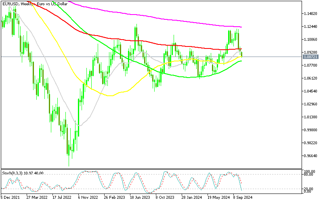Viewport: 323px width, 202px height.
Task: Click the 26 Feb 2023 date label
Action: click(115, 198)
